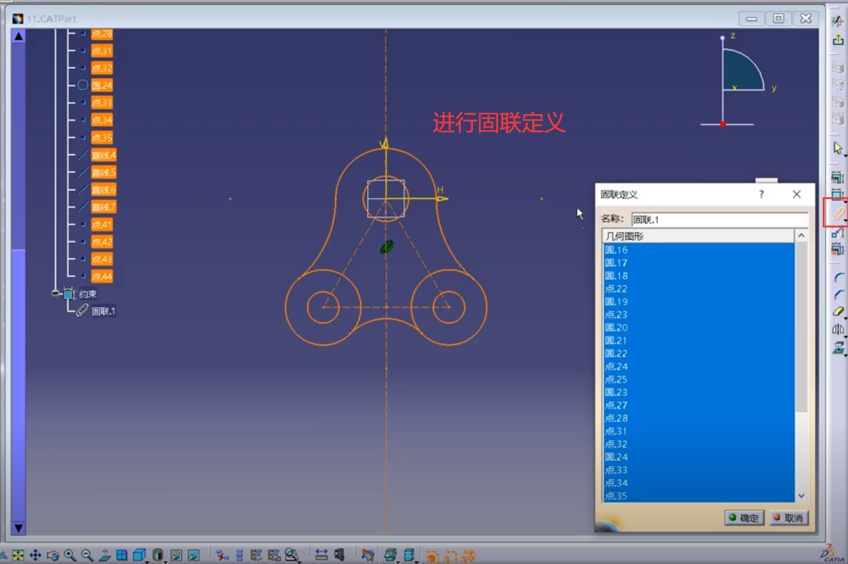Click the Shading mode cylinder icon

158,555
